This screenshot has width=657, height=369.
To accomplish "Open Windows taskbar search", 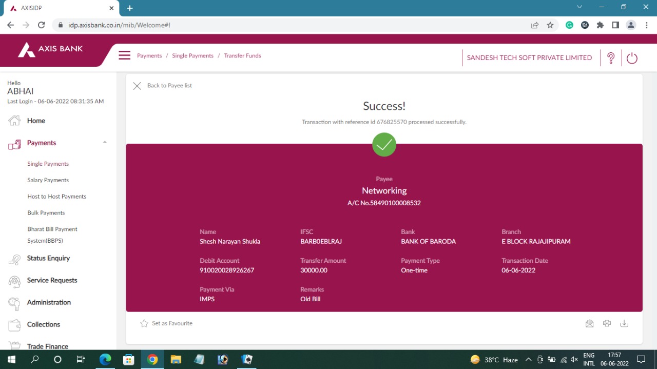I will click(x=35, y=359).
